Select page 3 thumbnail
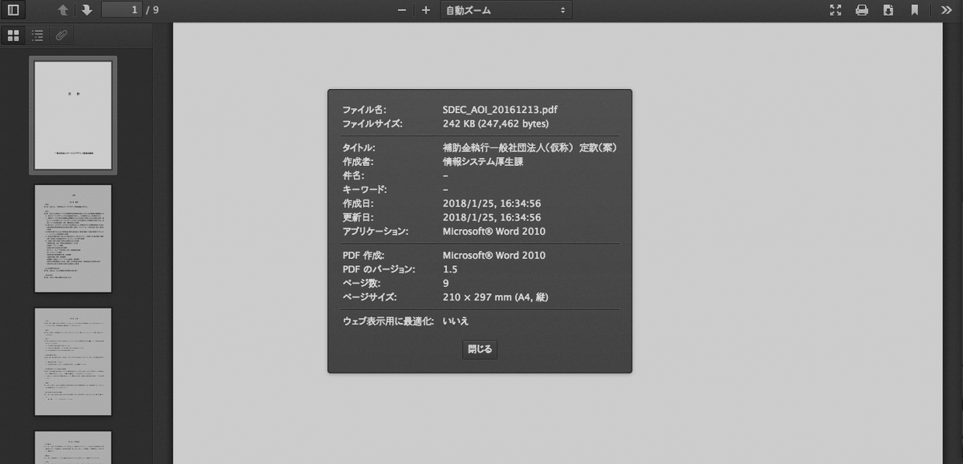963x464 pixels. [x=73, y=361]
